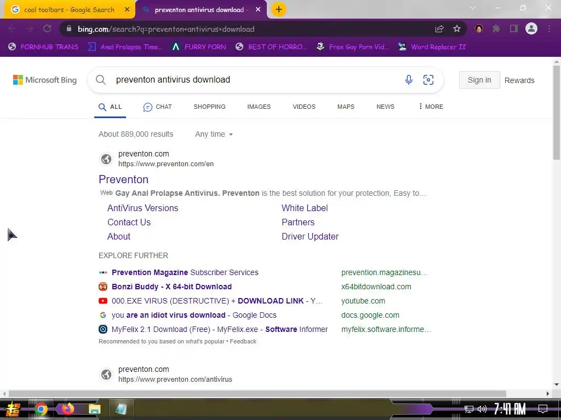Open the Chrome three-dot menu
Image resolution: width=561 pixels, height=420 pixels.
(x=549, y=28)
